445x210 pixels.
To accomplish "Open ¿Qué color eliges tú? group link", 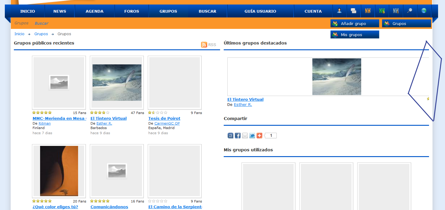I will pyautogui.click(x=55, y=207).
